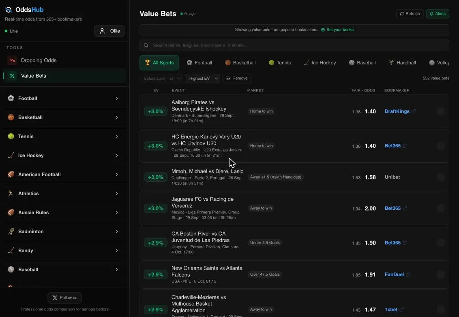459x317 pixels.
Task: Click the Aussie Rules ball icon
Action: [x=11, y=213]
